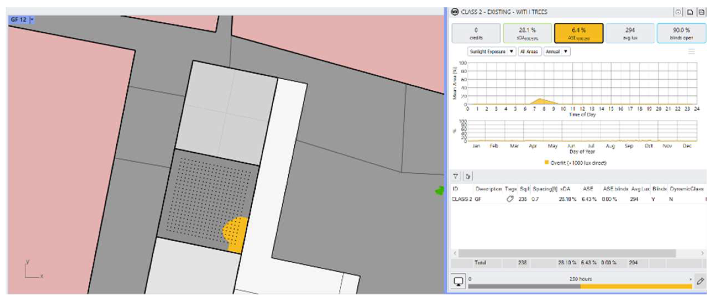This screenshot has height=302, width=715.
Task: Click the hand select icon beside filter
Action: [468, 176]
